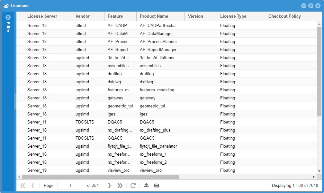Sort by License Server column header
This screenshot has width=324, height=193.
click(x=42, y=16)
